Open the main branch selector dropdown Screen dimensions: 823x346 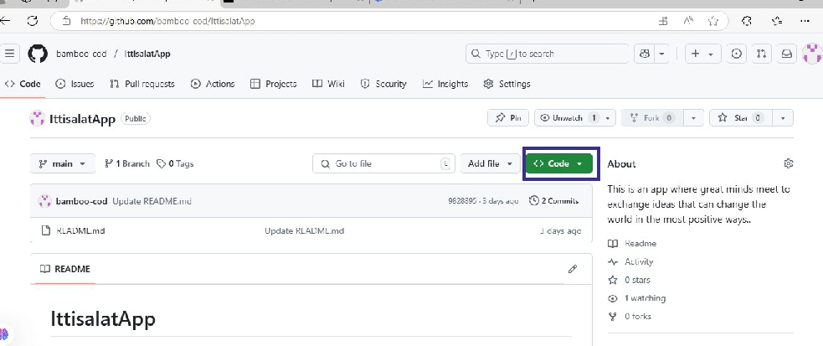click(x=63, y=164)
